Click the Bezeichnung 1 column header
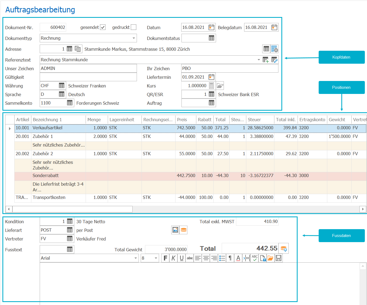The image size is (367, 305). pos(58,120)
